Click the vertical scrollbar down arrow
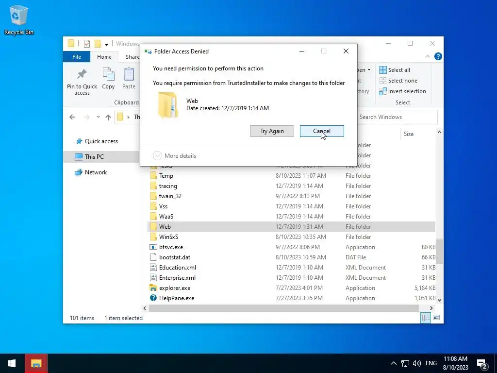Screen dimensions: 497x373 [439, 299]
